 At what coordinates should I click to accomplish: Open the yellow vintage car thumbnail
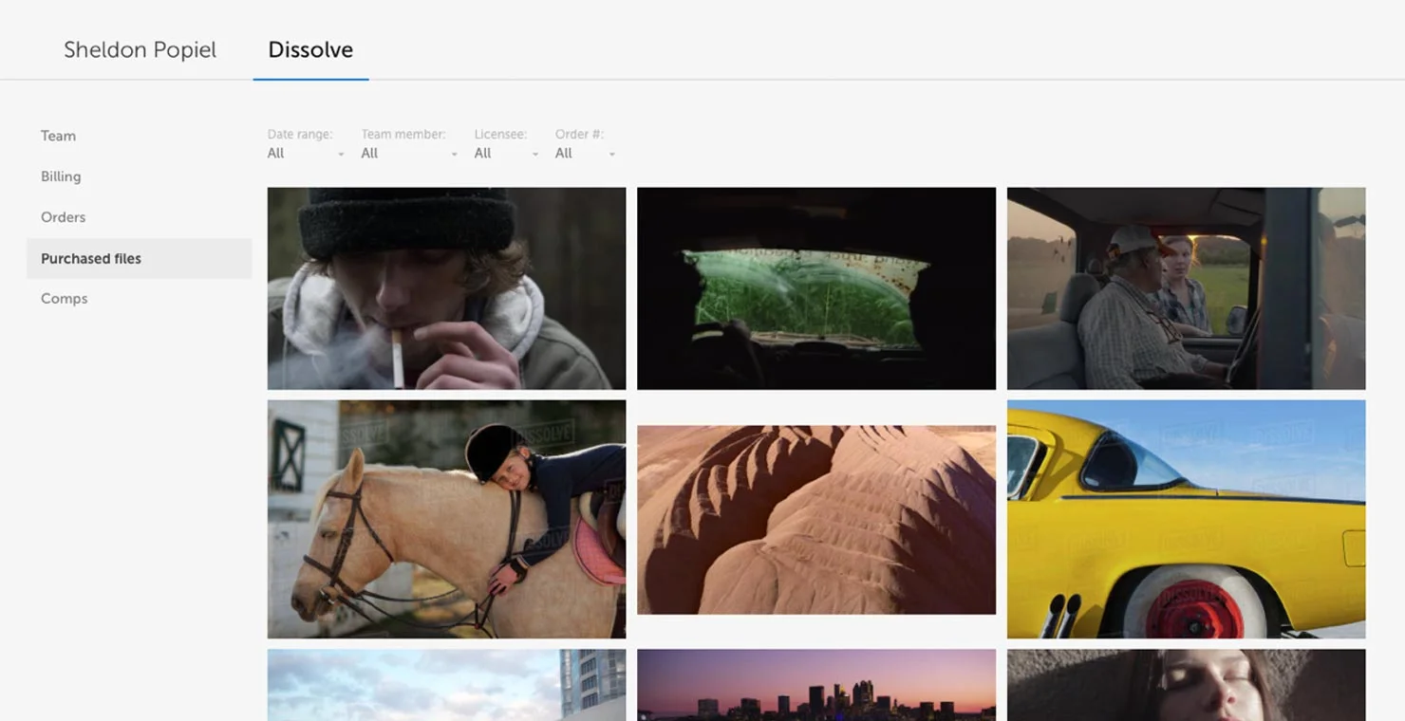point(1186,519)
